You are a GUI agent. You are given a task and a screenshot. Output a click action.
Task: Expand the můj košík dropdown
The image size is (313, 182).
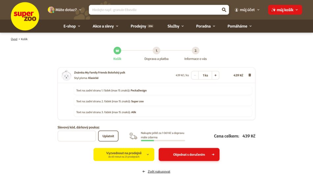pos(285,10)
